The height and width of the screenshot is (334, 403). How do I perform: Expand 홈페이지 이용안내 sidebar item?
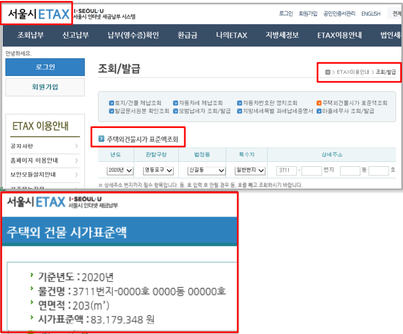(45, 161)
